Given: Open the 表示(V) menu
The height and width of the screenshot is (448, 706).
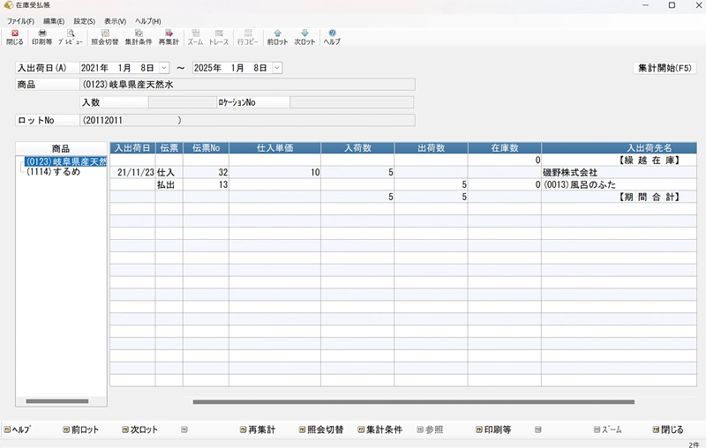Looking at the screenshot, I should coord(115,20).
